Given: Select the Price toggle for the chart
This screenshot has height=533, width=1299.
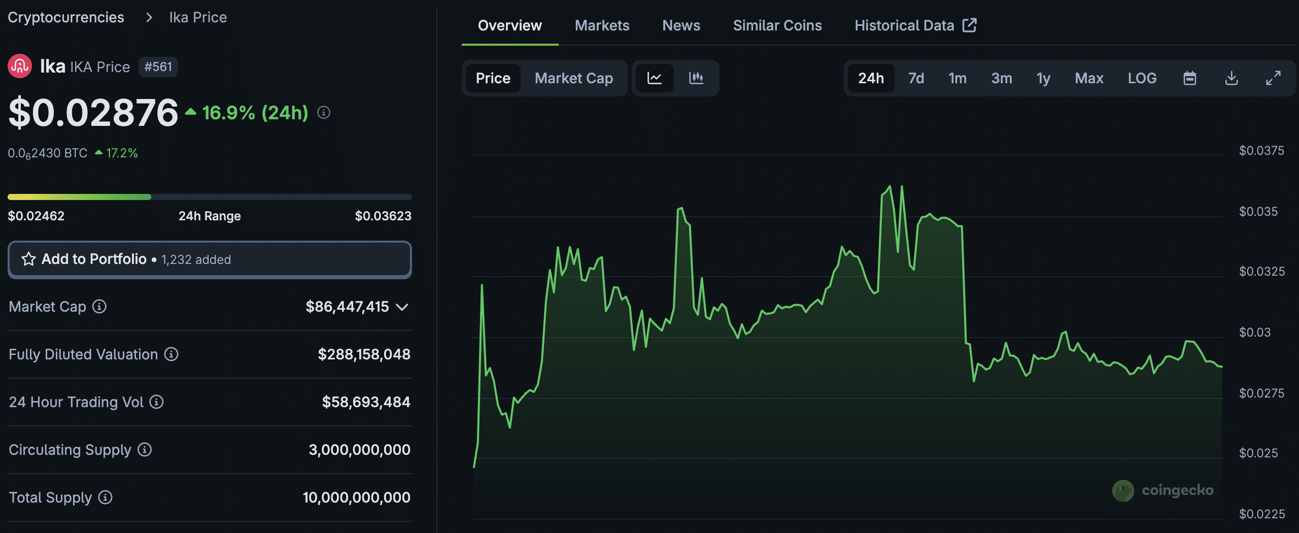Looking at the screenshot, I should pos(492,78).
